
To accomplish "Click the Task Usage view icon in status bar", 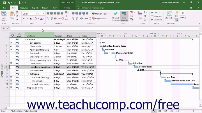I will 160,111.
